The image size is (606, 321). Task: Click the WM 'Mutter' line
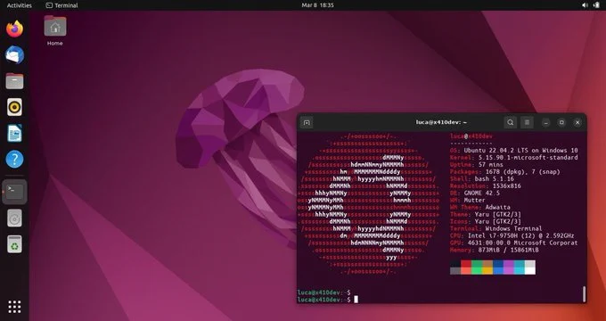pos(468,201)
